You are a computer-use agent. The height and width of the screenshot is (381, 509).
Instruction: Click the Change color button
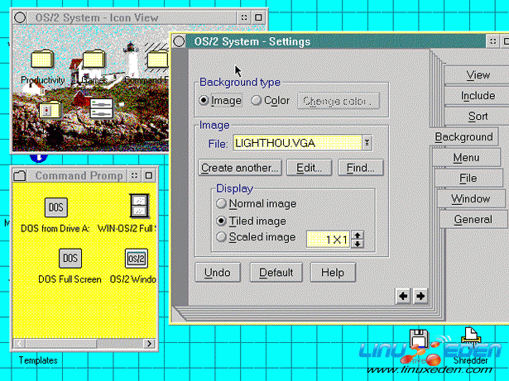click(x=339, y=101)
